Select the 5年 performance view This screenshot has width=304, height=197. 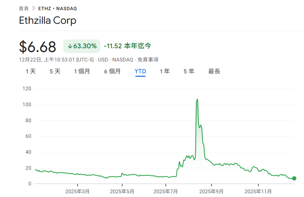coord(189,71)
